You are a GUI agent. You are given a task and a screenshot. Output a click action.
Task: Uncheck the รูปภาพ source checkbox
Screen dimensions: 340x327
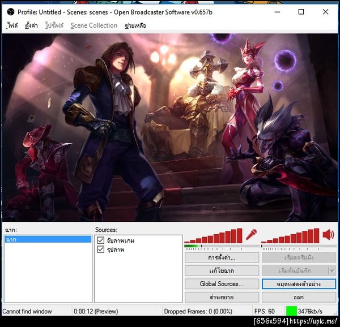pos(101,249)
